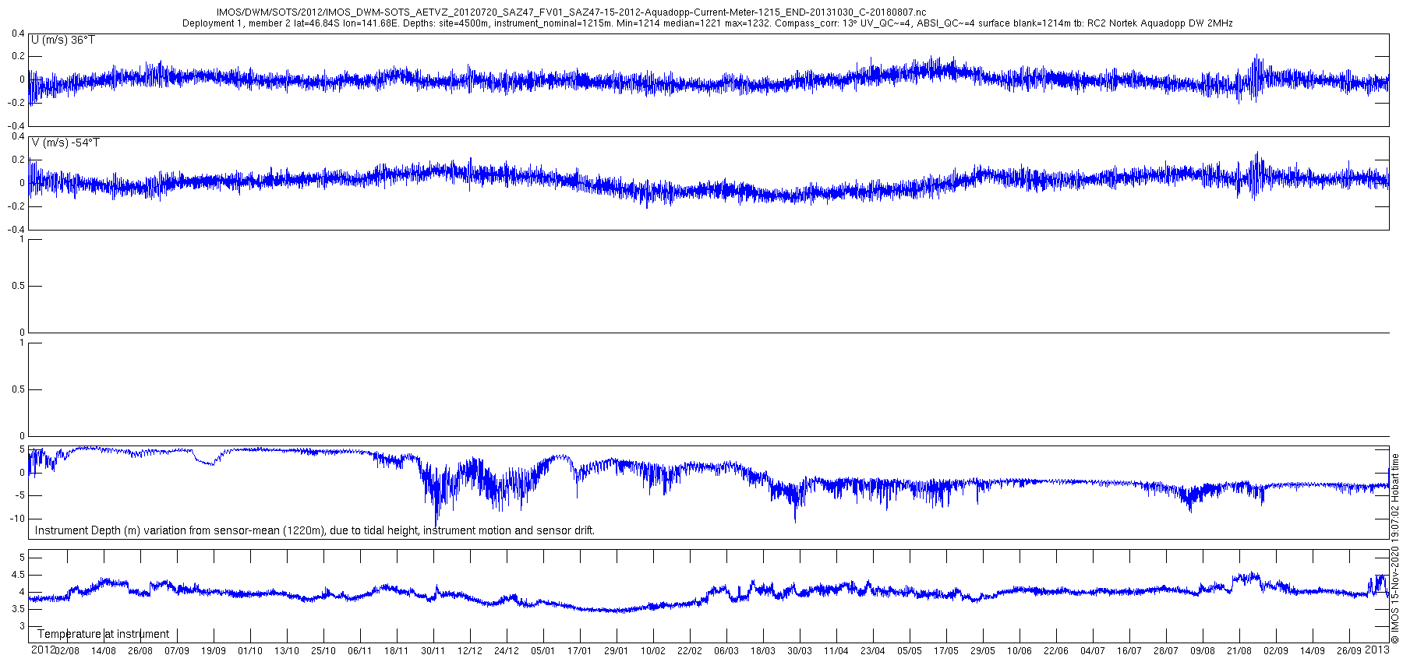This screenshot has width=1403, height=662.
Task: Pick the '25/10' date tick label
Action: pos(323,651)
